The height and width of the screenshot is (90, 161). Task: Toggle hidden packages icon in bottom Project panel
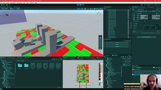[61, 59]
